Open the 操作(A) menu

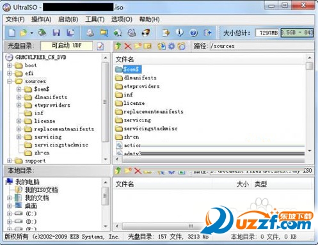pos(42,19)
